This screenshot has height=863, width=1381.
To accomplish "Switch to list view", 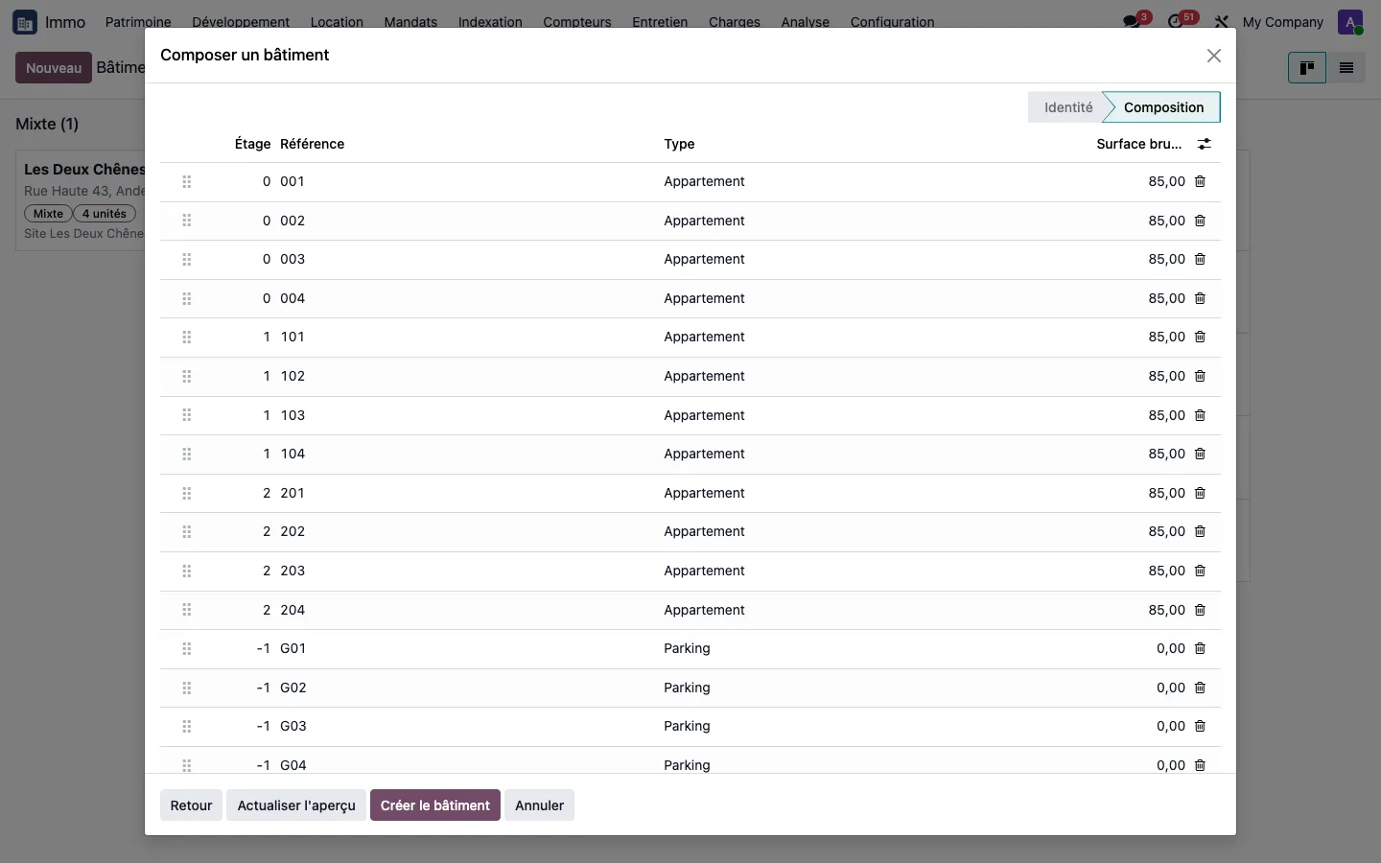I will pos(1346,68).
